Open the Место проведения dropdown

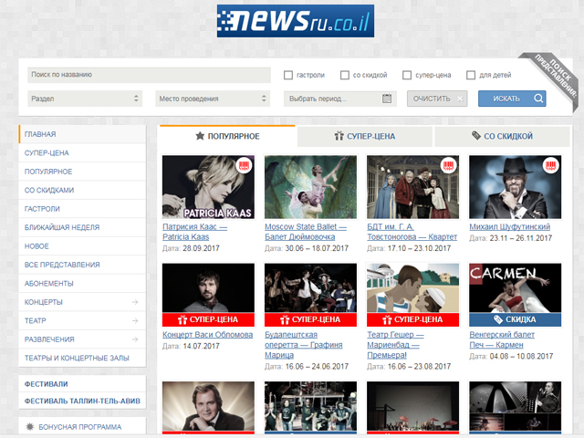pos(213,99)
